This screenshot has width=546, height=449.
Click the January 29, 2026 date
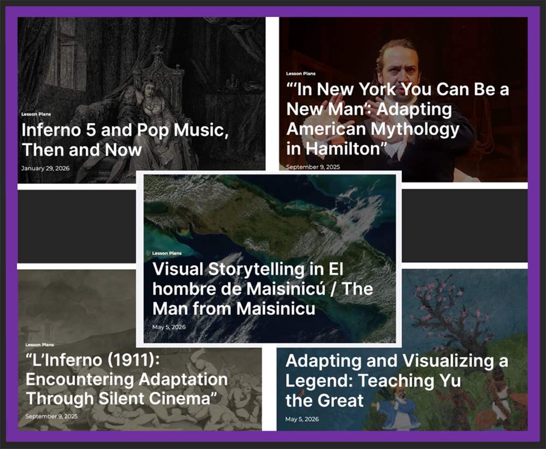pyautogui.click(x=45, y=169)
